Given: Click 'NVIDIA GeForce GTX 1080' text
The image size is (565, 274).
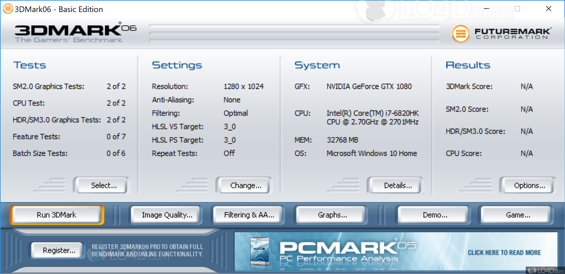Looking at the screenshot, I should pos(369,86).
